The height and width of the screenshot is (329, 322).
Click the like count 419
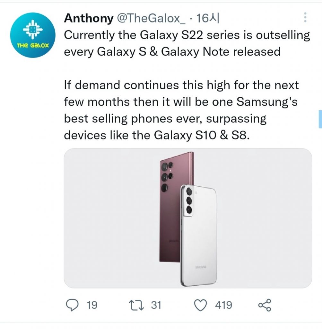[223, 305]
